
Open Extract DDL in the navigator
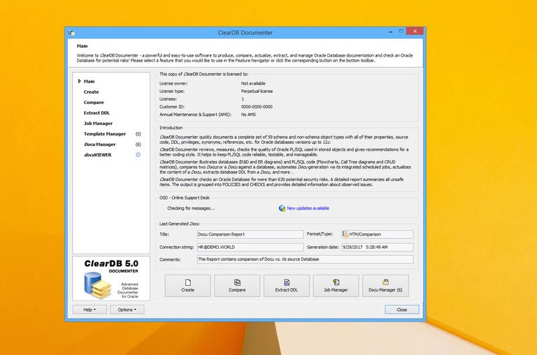(x=96, y=113)
